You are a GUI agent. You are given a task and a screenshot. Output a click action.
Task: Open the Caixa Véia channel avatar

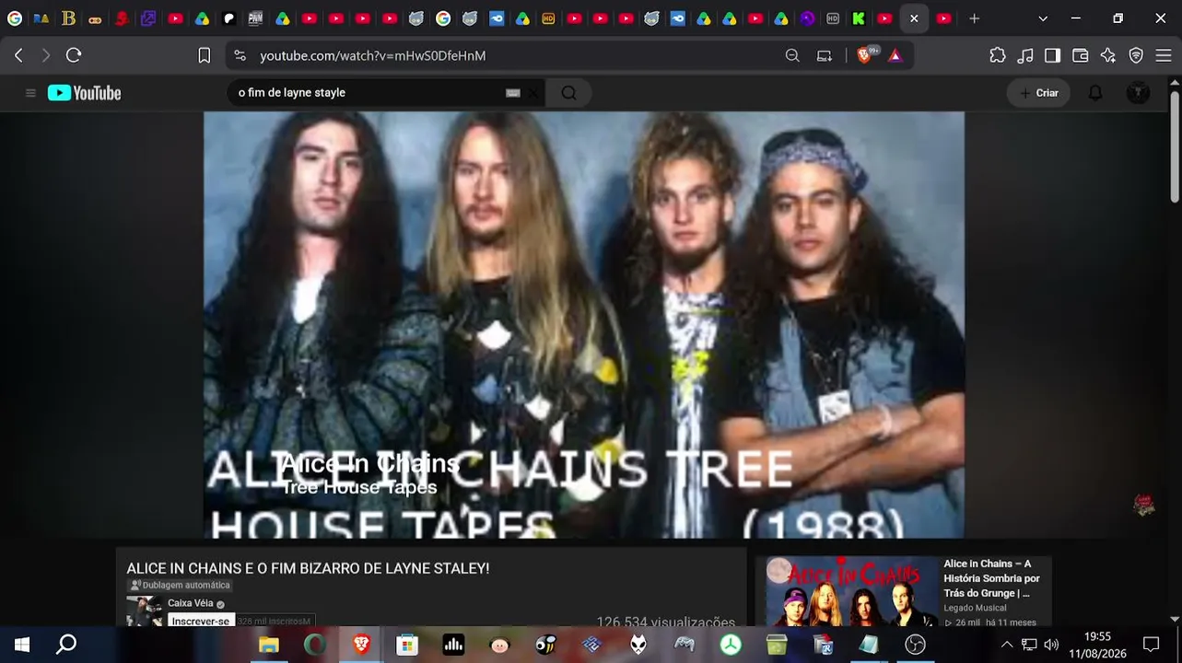[144, 611]
